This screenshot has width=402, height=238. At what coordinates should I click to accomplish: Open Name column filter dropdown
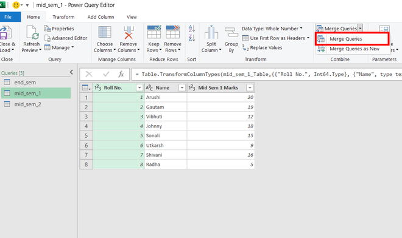(x=182, y=87)
